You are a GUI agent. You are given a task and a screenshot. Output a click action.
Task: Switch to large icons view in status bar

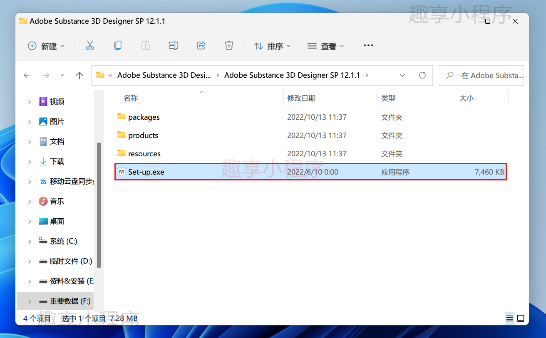pyautogui.click(x=520, y=319)
